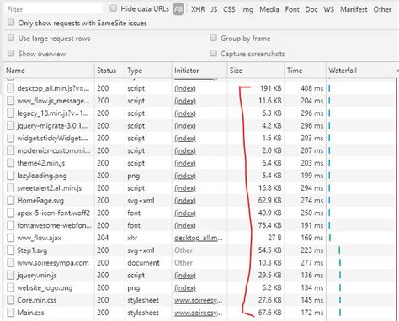Click file icon beside wwv_flow.ajax
Image resolution: width=399 pixels, height=321 pixels.
[x=11, y=238]
